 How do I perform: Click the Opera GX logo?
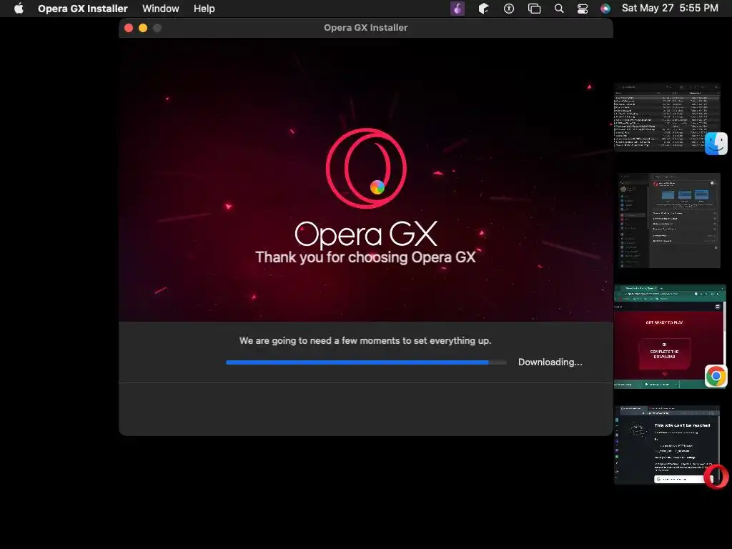click(x=366, y=169)
